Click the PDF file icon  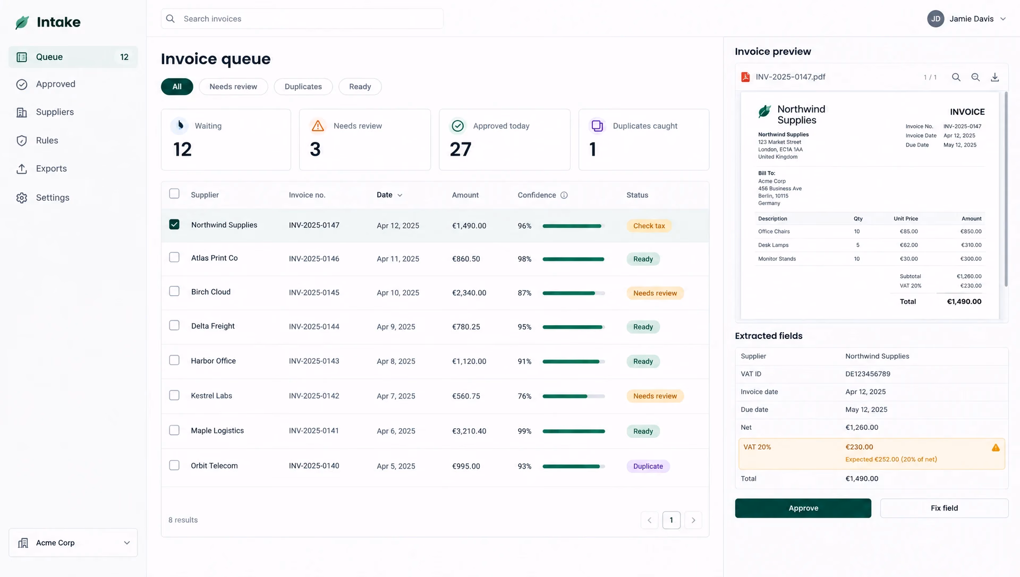(746, 77)
